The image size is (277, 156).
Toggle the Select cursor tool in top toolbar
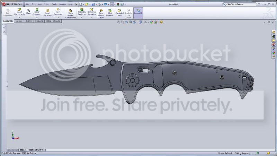point(112,4)
